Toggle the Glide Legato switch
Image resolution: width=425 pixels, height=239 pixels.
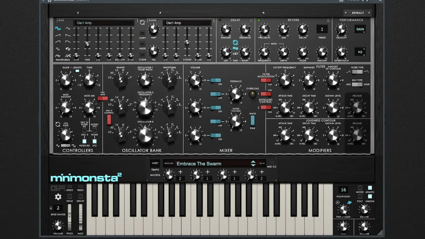77,71
